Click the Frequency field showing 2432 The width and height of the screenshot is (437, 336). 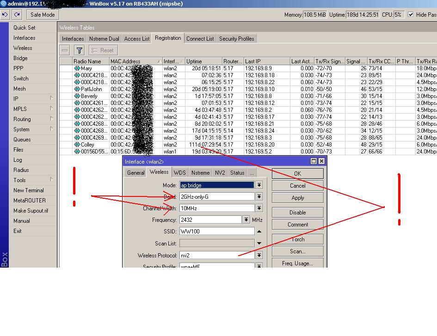[211, 220]
